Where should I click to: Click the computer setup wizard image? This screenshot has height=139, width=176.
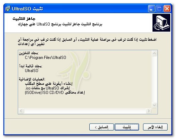tap(161, 23)
